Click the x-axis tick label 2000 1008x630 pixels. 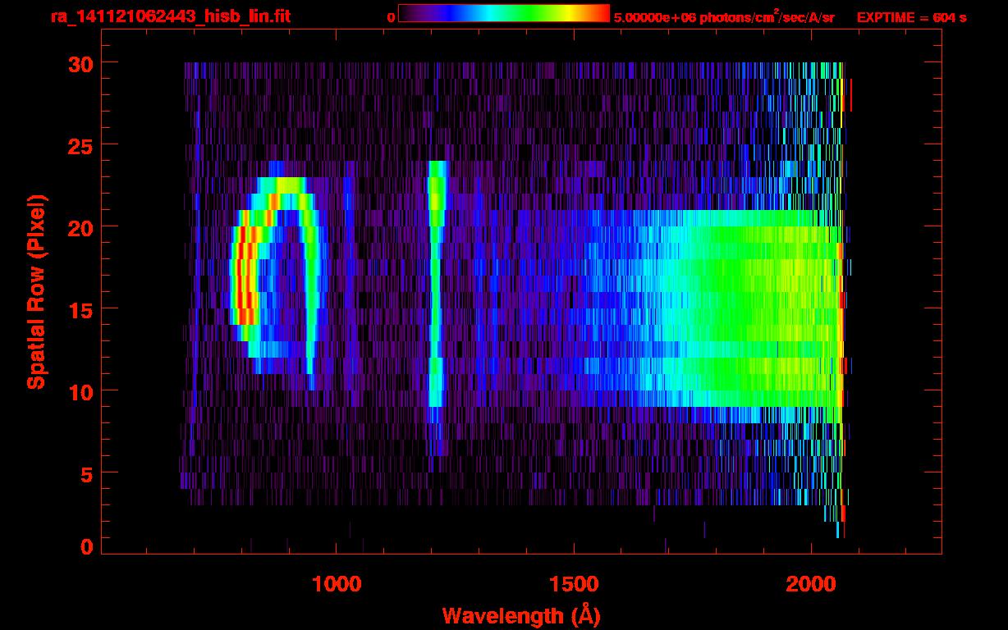click(811, 583)
